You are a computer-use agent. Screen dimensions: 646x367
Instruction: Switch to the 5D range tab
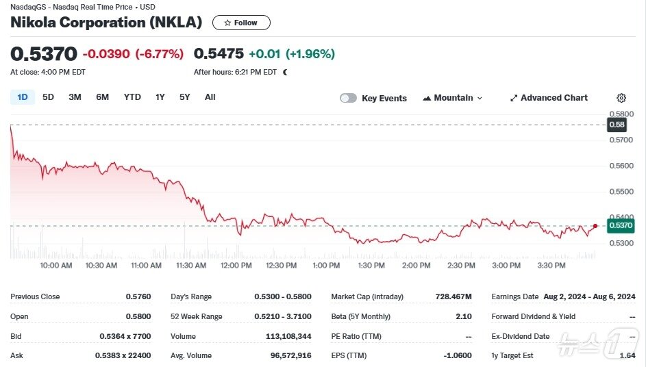click(48, 97)
